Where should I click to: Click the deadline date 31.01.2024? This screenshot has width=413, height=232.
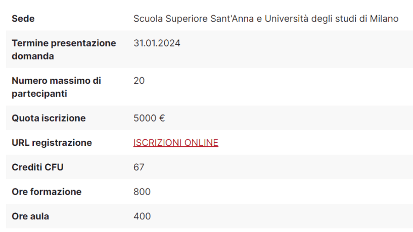pos(157,43)
